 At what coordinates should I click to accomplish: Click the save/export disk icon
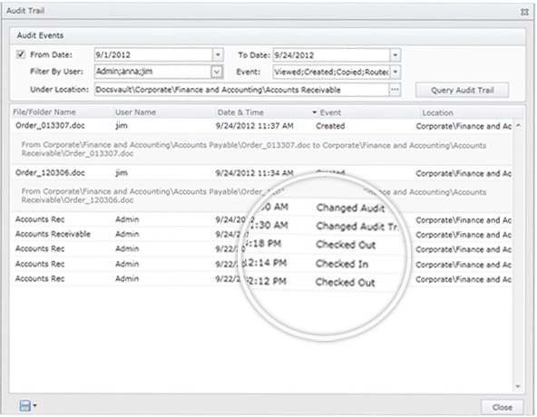click(x=25, y=406)
